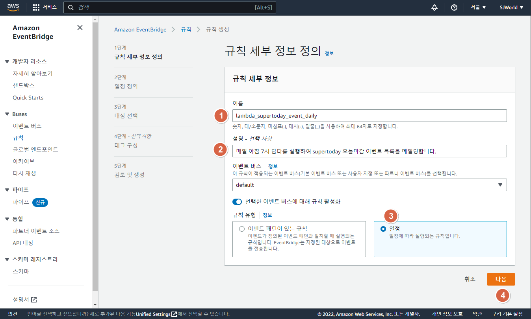The width and height of the screenshot is (531, 319).
Task: Click the sidebar scrollbar down arrow
Action: pos(95,305)
